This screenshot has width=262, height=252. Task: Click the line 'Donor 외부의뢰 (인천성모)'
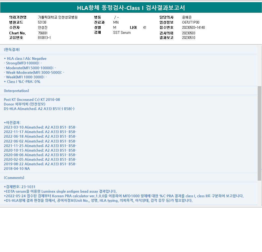[x=24, y=104]
